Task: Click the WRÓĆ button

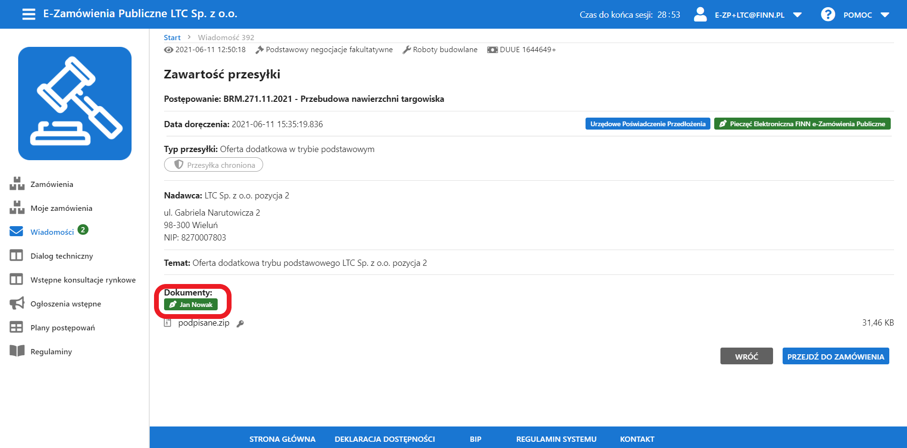Action: point(747,356)
